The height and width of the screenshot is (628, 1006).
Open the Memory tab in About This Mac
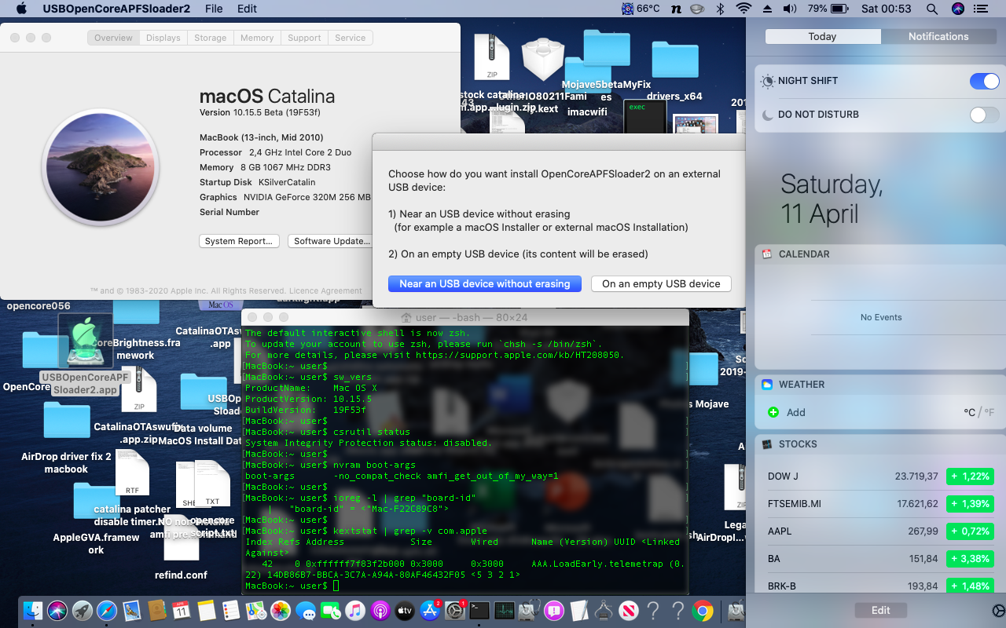257,38
